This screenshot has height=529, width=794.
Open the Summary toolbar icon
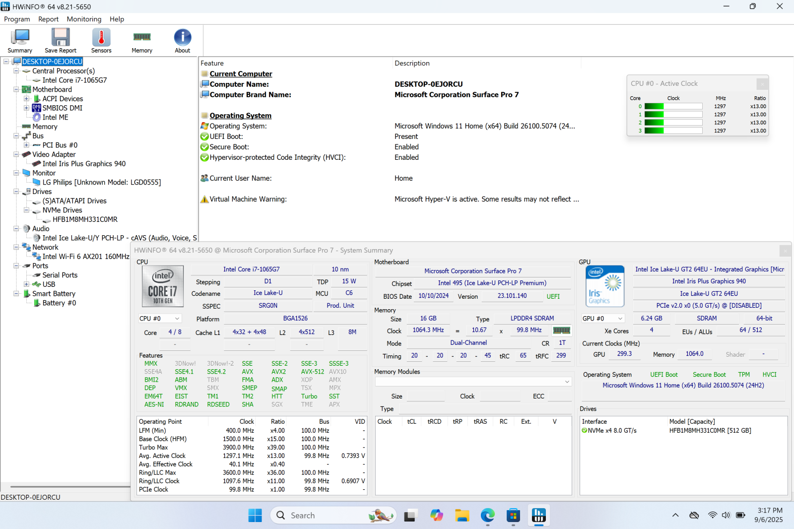[x=20, y=41]
